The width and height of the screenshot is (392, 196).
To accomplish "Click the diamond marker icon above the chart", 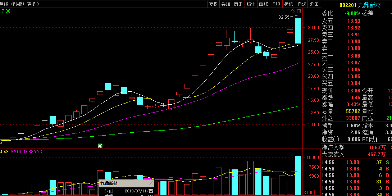I will pos(292,11).
